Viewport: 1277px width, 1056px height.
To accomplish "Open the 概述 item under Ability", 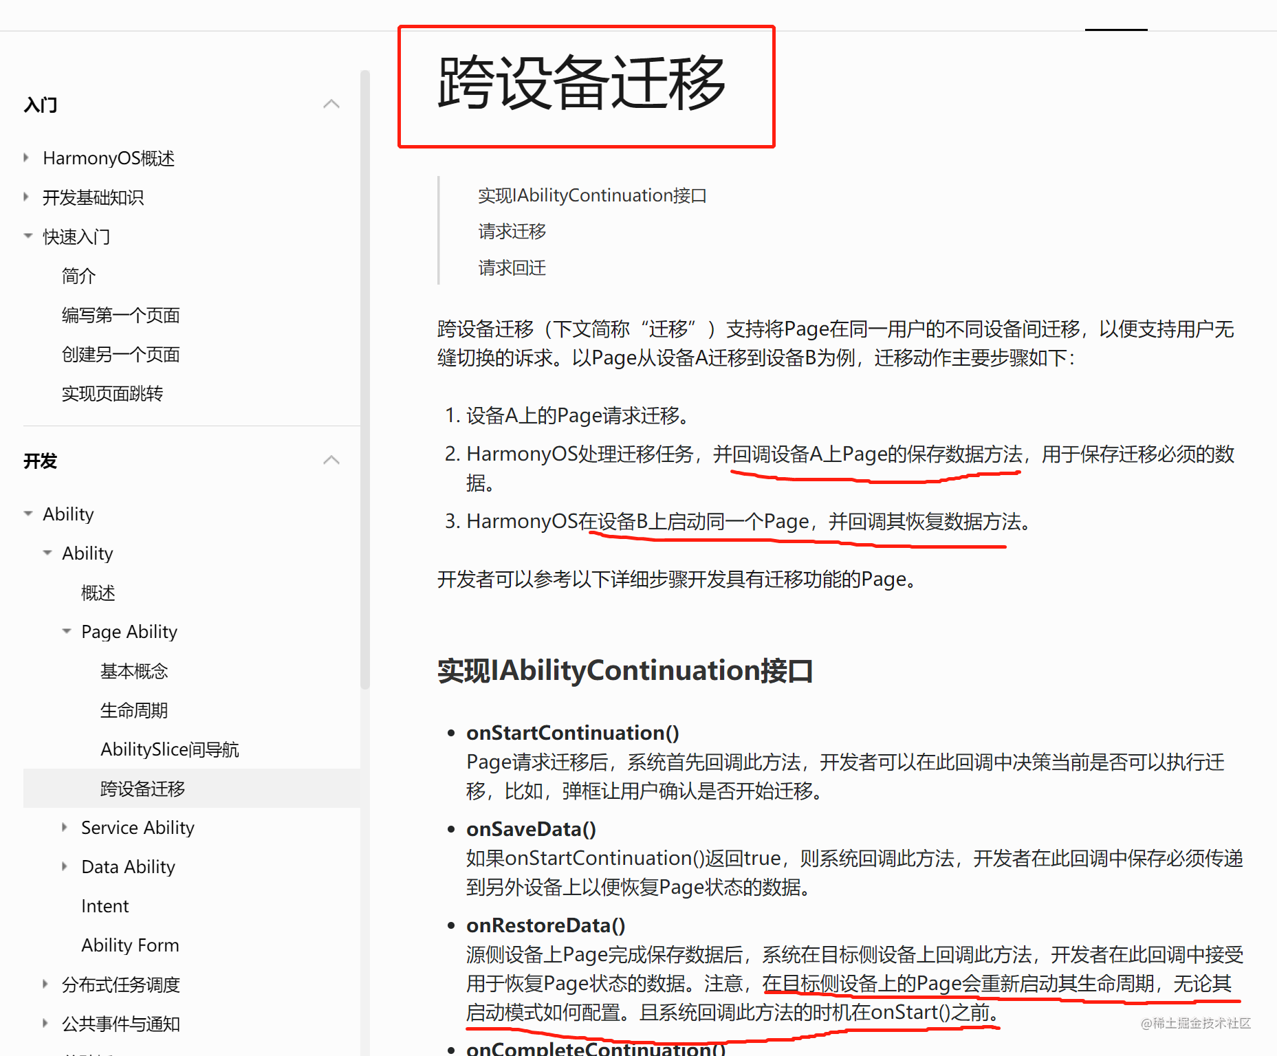I will (x=98, y=592).
